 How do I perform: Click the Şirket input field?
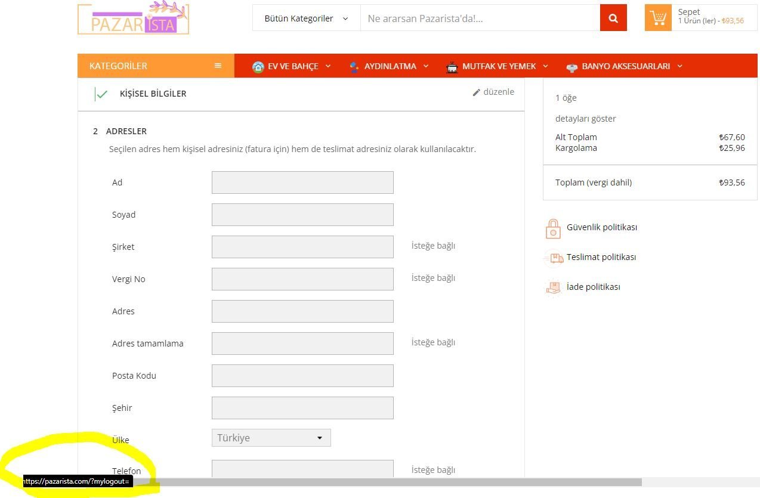point(302,247)
